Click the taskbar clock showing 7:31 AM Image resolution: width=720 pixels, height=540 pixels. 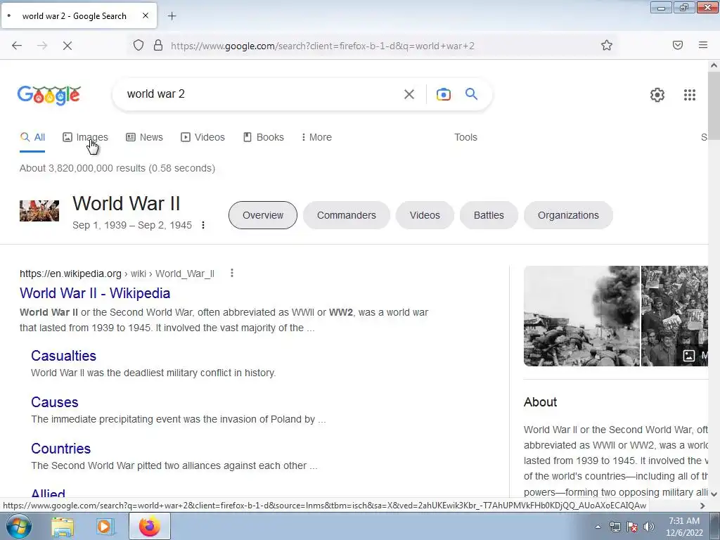coord(684,527)
